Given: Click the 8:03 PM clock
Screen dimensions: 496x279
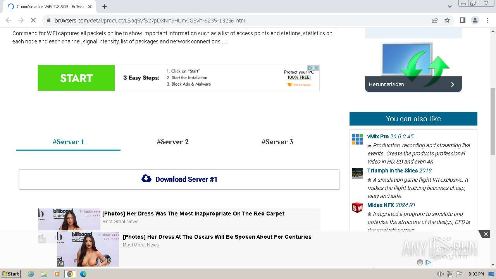Looking at the screenshot, I should 476,274.
